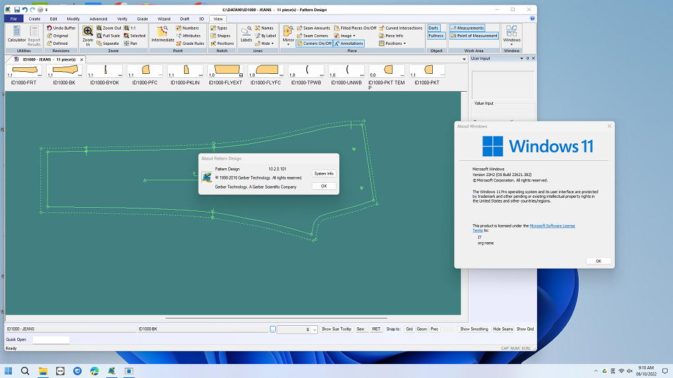
Task: Open TeamViewer from the taskbar
Action: click(x=60, y=371)
